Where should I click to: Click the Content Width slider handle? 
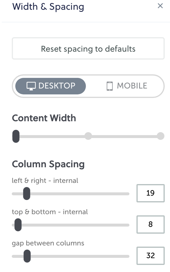point(16,136)
